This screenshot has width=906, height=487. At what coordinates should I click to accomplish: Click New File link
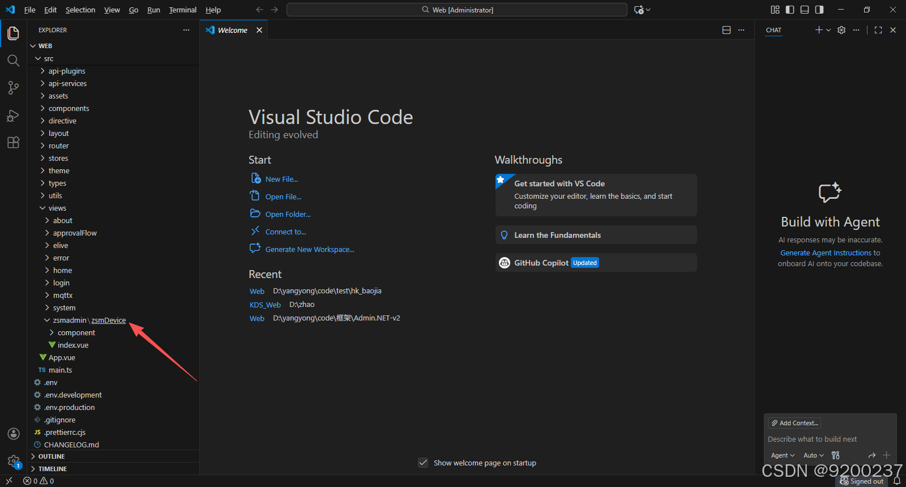coord(281,179)
